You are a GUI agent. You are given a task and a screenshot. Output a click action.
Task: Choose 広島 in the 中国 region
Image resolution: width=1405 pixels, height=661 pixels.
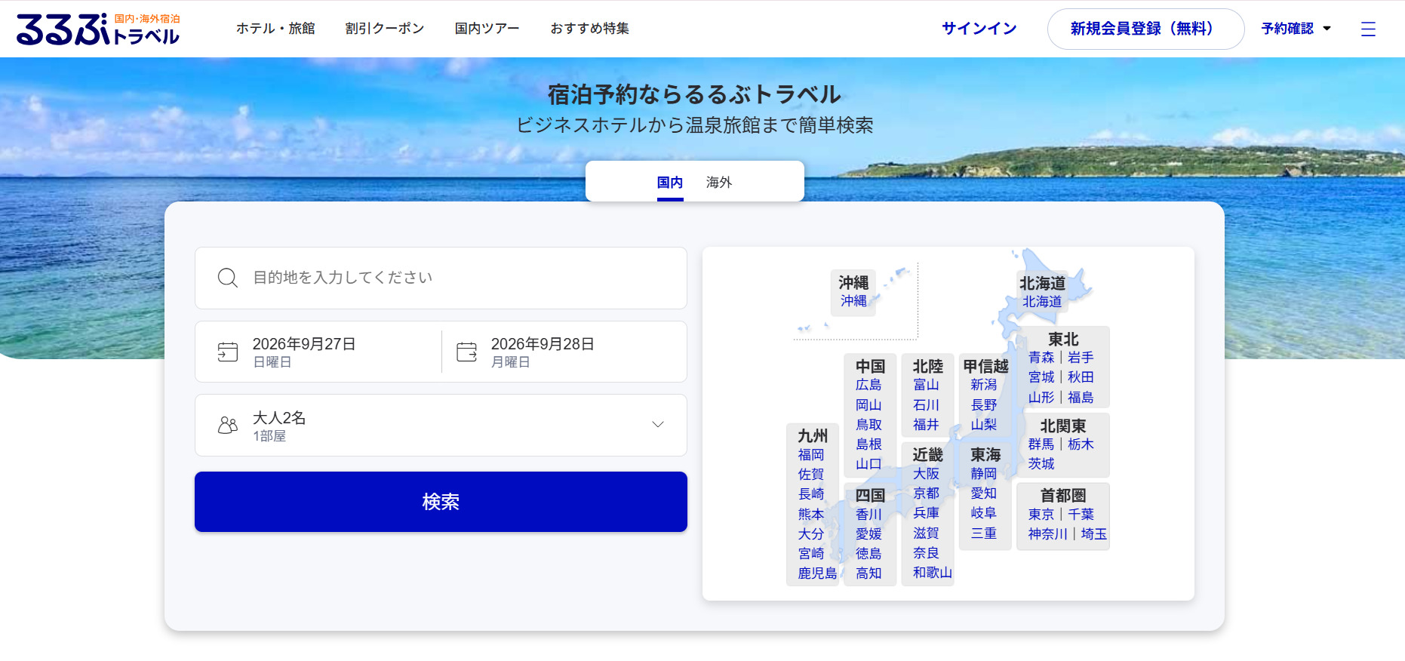(x=869, y=385)
